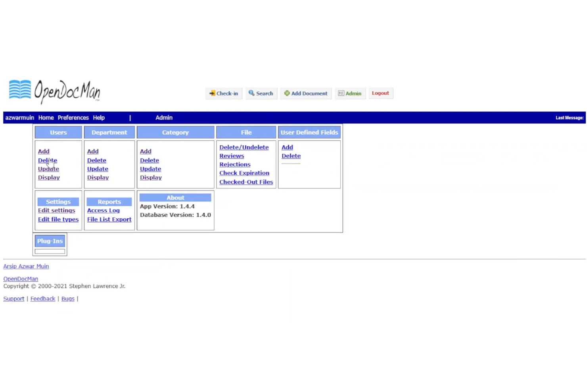View Checked-Out Files

click(246, 181)
